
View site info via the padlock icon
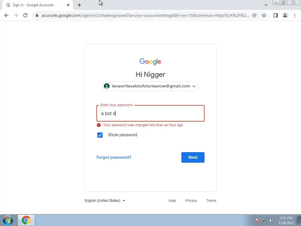point(37,15)
